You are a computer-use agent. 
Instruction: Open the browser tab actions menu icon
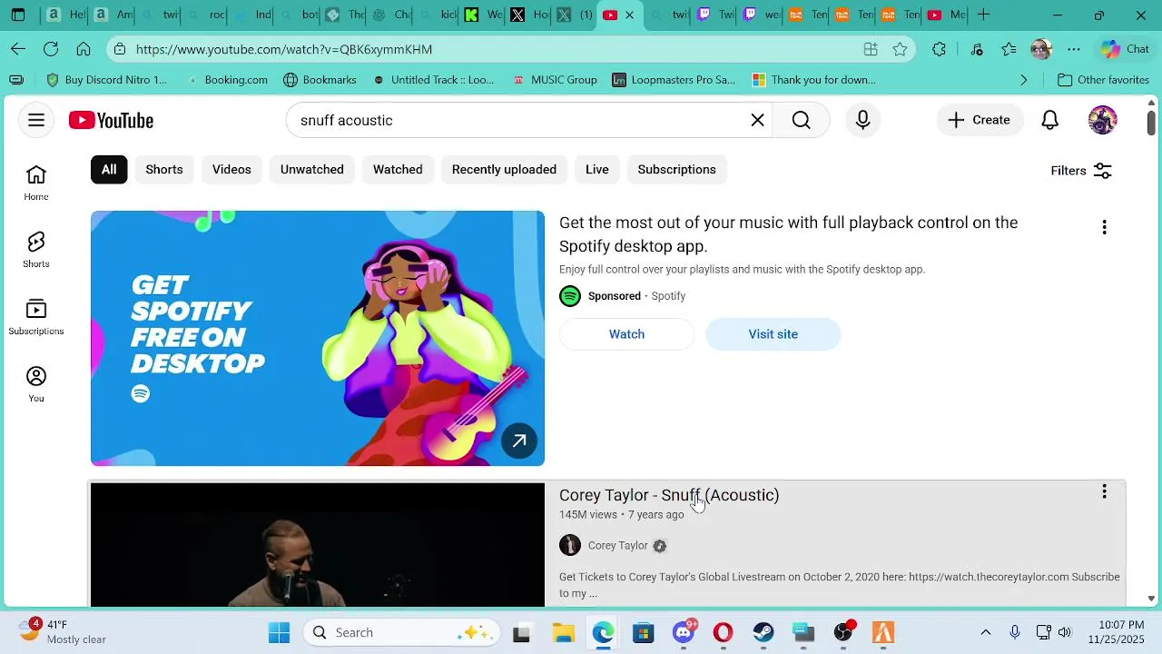pos(18,15)
